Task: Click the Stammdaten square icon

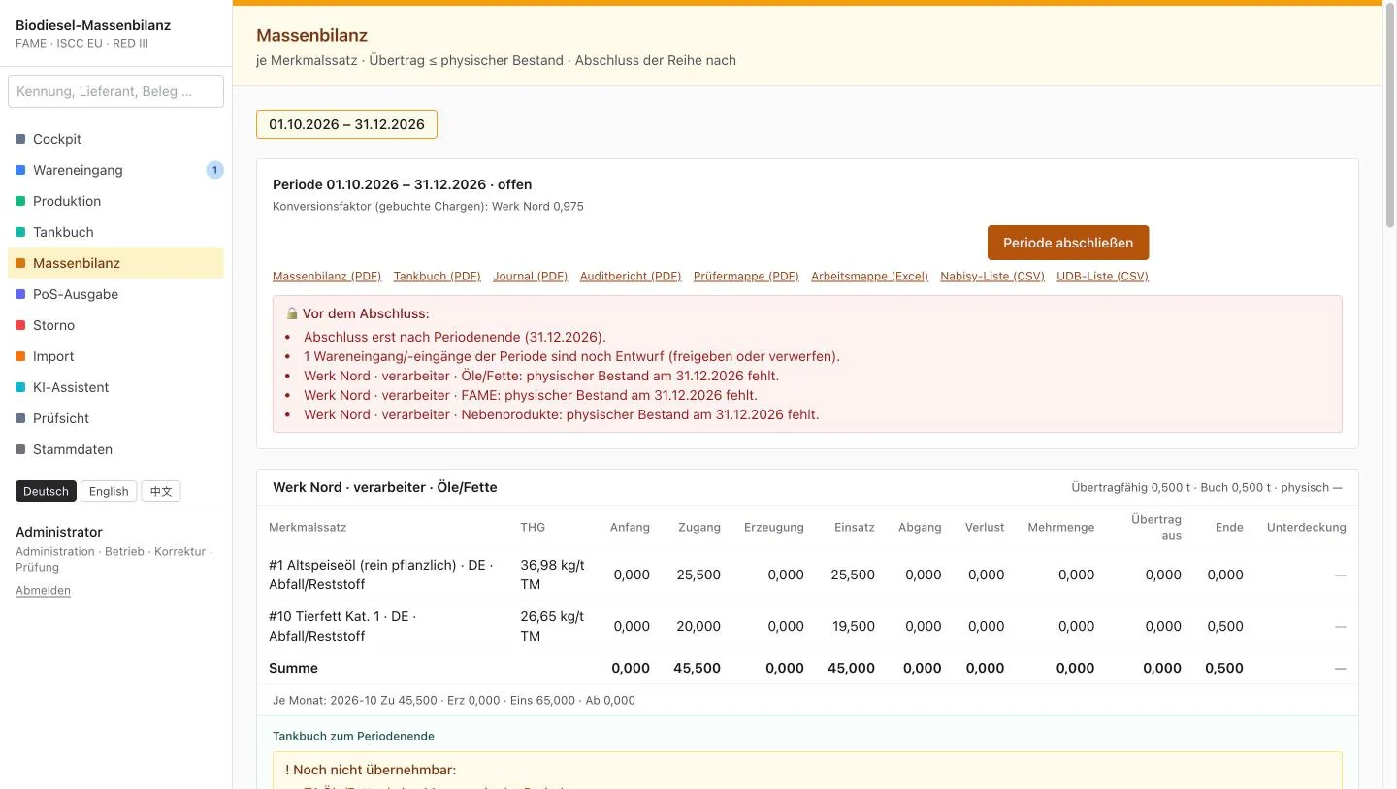Action: [x=20, y=449]
